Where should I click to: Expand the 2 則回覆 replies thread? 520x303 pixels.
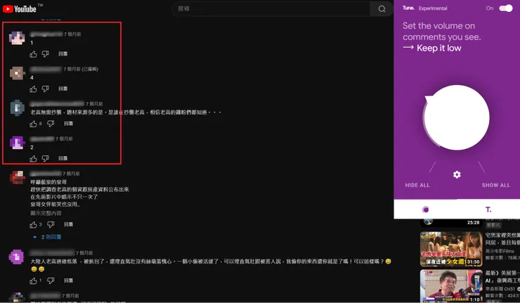pos(47,237)
